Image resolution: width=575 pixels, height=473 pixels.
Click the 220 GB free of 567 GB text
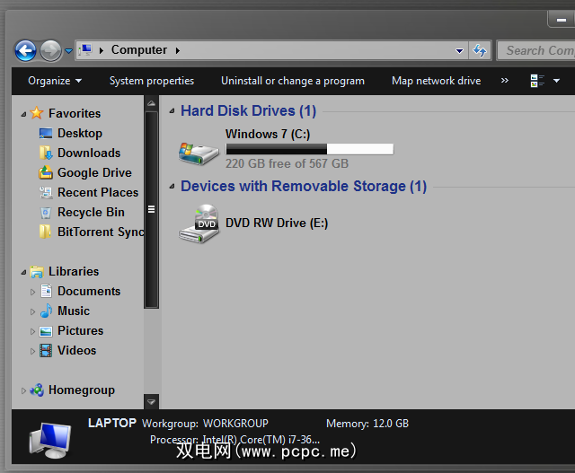pyautogui.click(x=287, y=163)
